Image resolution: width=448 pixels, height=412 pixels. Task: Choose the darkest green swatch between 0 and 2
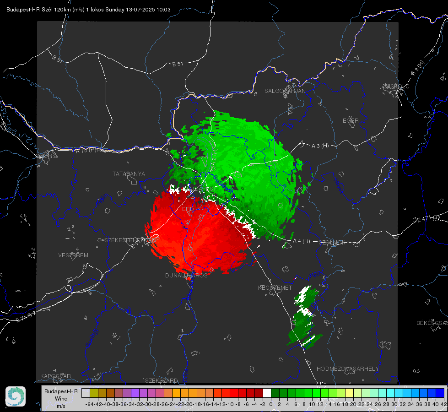(275, 393)
